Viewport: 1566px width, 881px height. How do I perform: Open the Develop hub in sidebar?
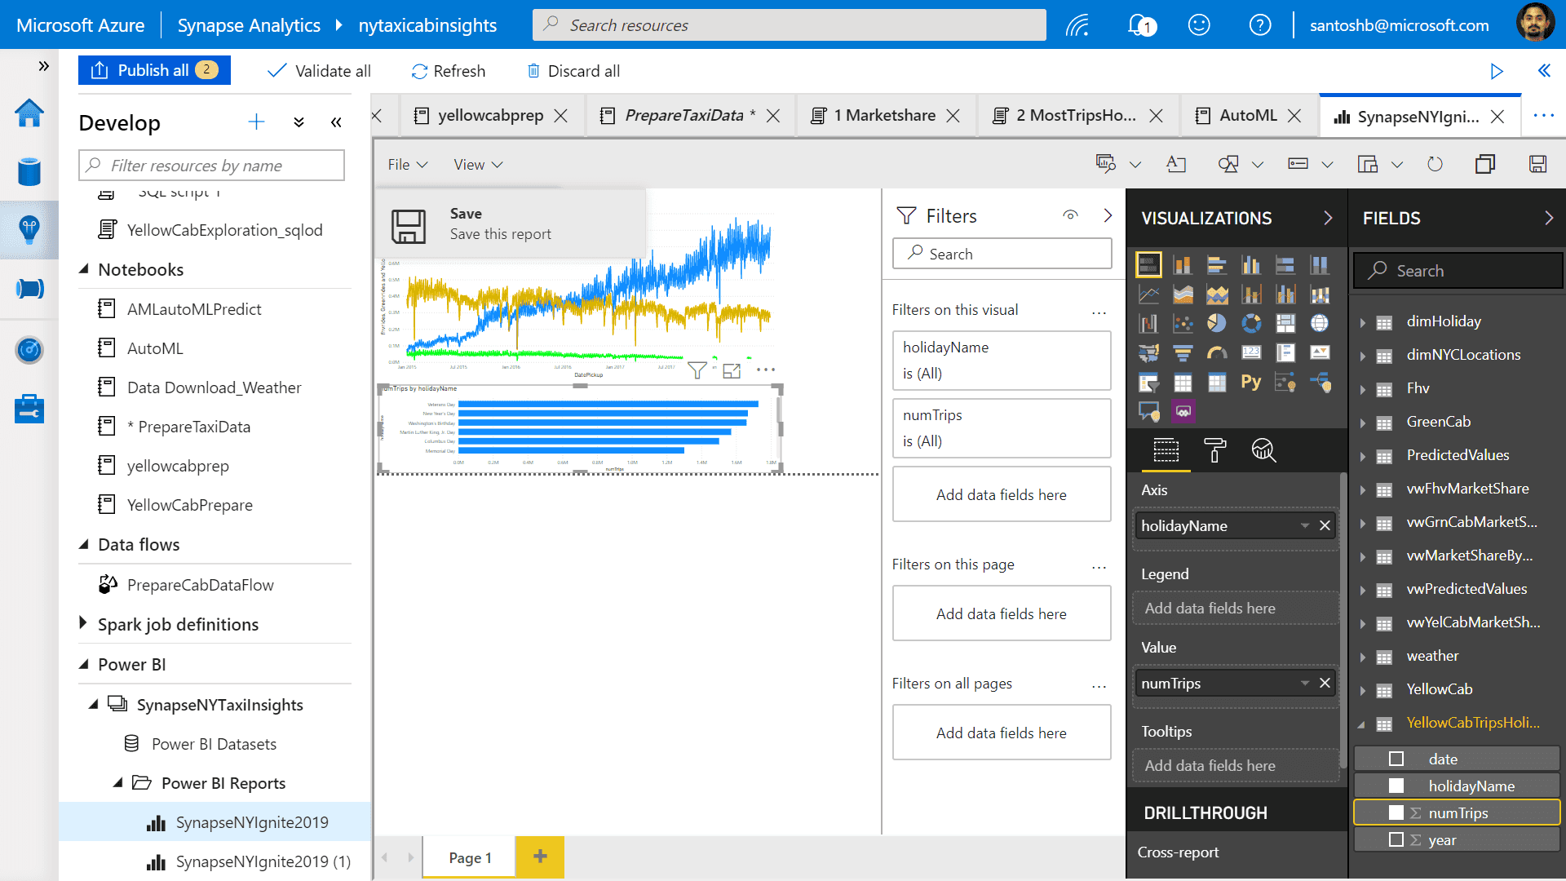coord(29,230)
